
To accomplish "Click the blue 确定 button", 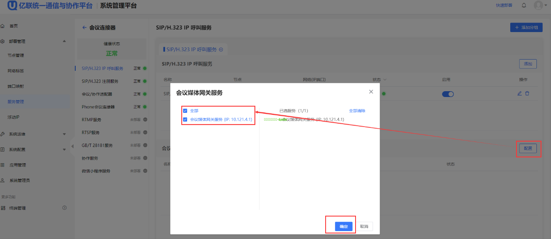I will [343, 227].
